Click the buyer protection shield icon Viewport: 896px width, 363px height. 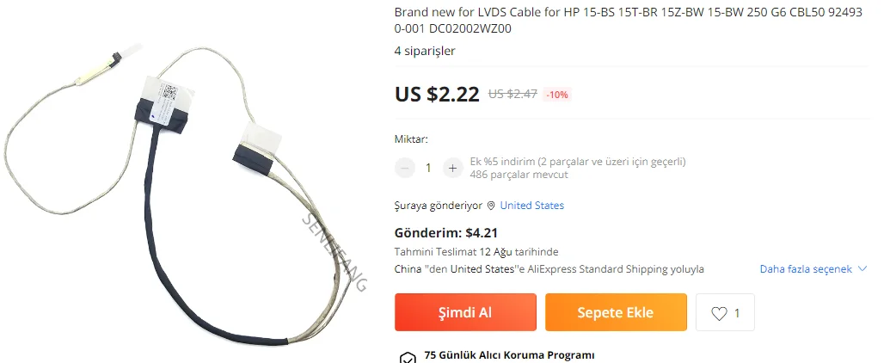[x=408, y=357]
